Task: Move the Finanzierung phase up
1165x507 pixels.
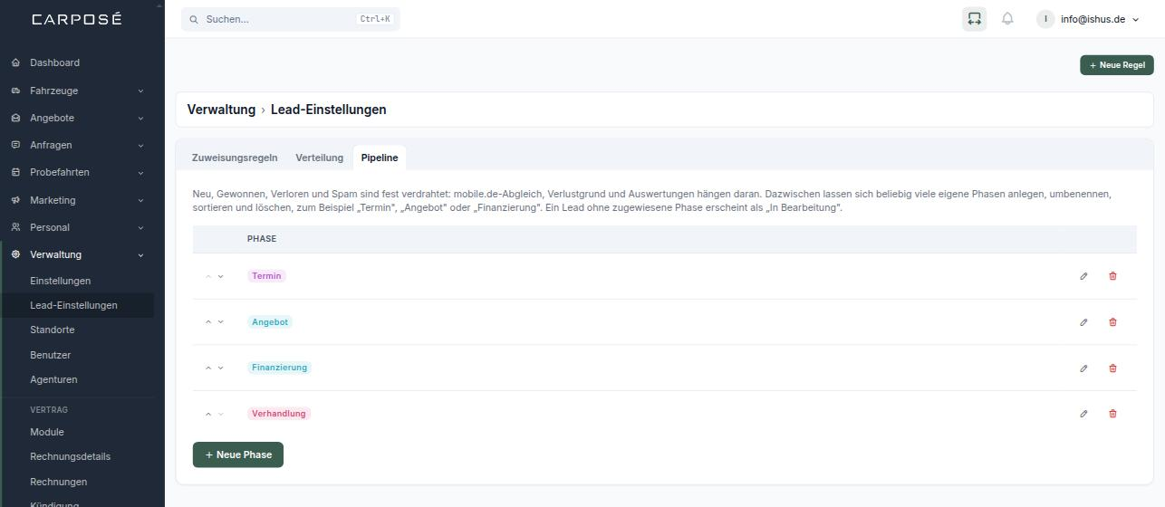Action: (x=208, y=368)
